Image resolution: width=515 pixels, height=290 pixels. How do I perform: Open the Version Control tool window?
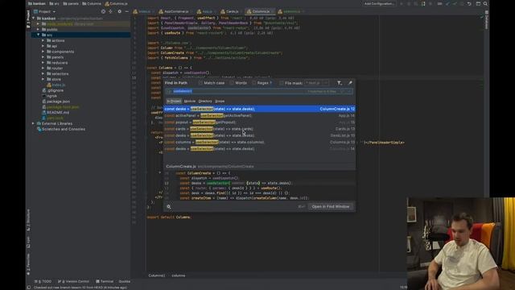[73, 281]
